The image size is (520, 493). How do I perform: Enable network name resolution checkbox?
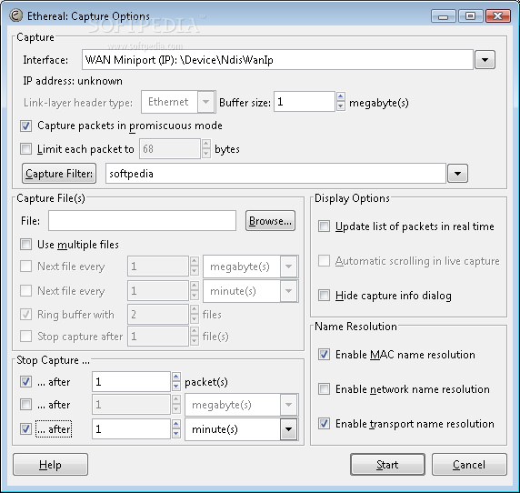324,388
